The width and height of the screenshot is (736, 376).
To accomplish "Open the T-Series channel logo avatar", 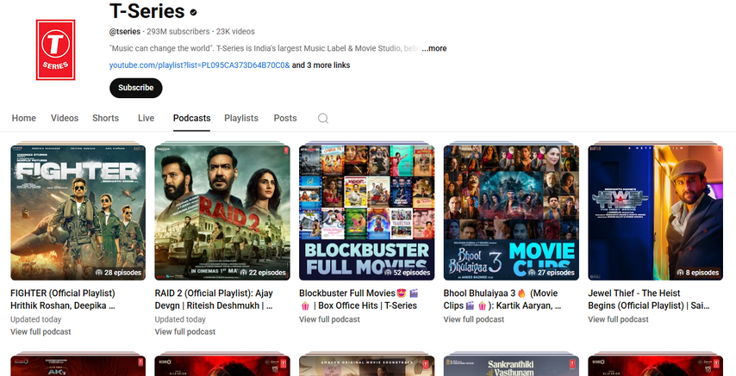I will coord(55,50).
